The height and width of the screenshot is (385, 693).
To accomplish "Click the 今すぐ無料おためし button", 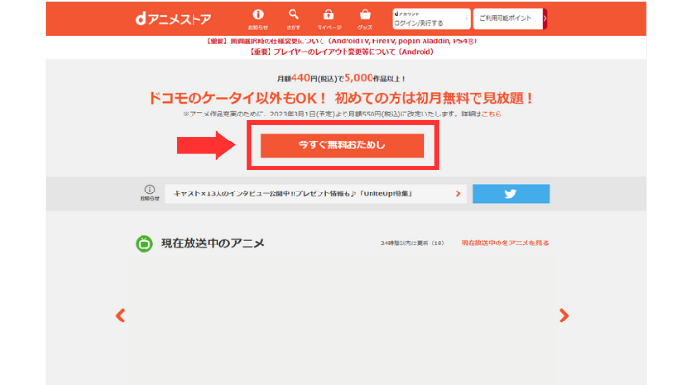I will coord(342,144).
